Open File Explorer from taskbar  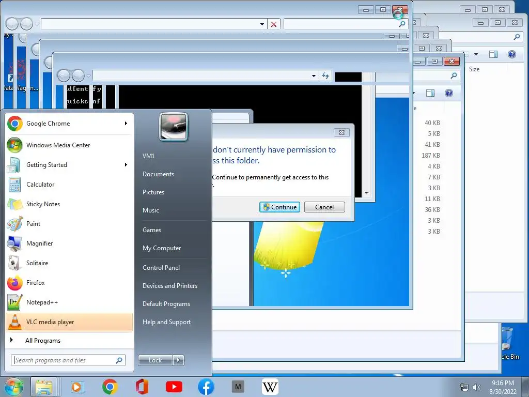44,387
